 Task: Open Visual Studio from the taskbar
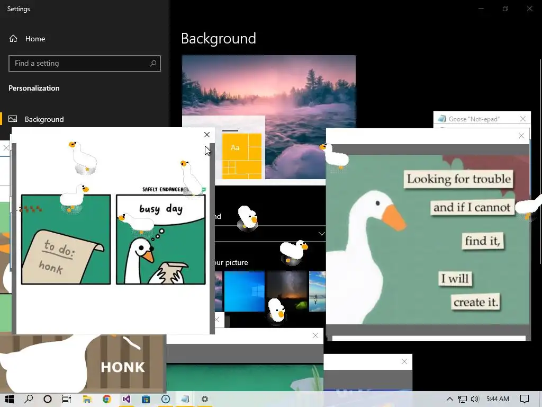click(x=126, y=399)
